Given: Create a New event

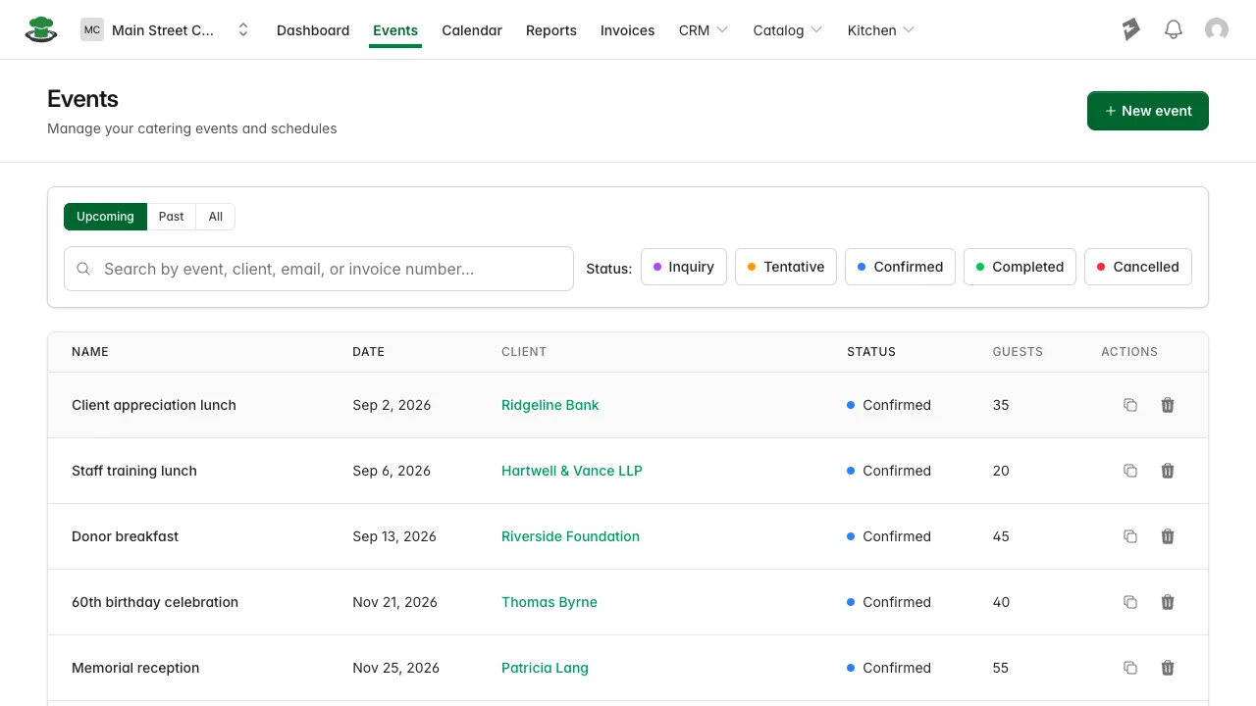Looking at the screenshot, I should [1148, 111].
